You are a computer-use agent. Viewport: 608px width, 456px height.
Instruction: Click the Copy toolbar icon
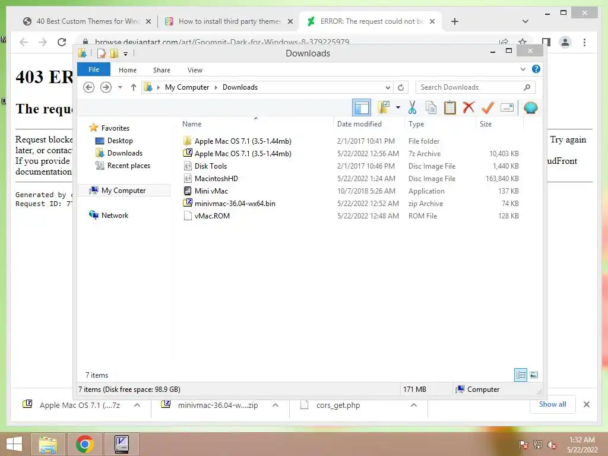[431, 107]
